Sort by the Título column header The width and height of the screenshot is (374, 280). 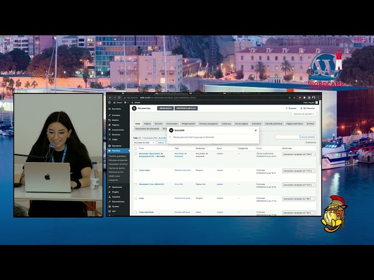[141, 148]
